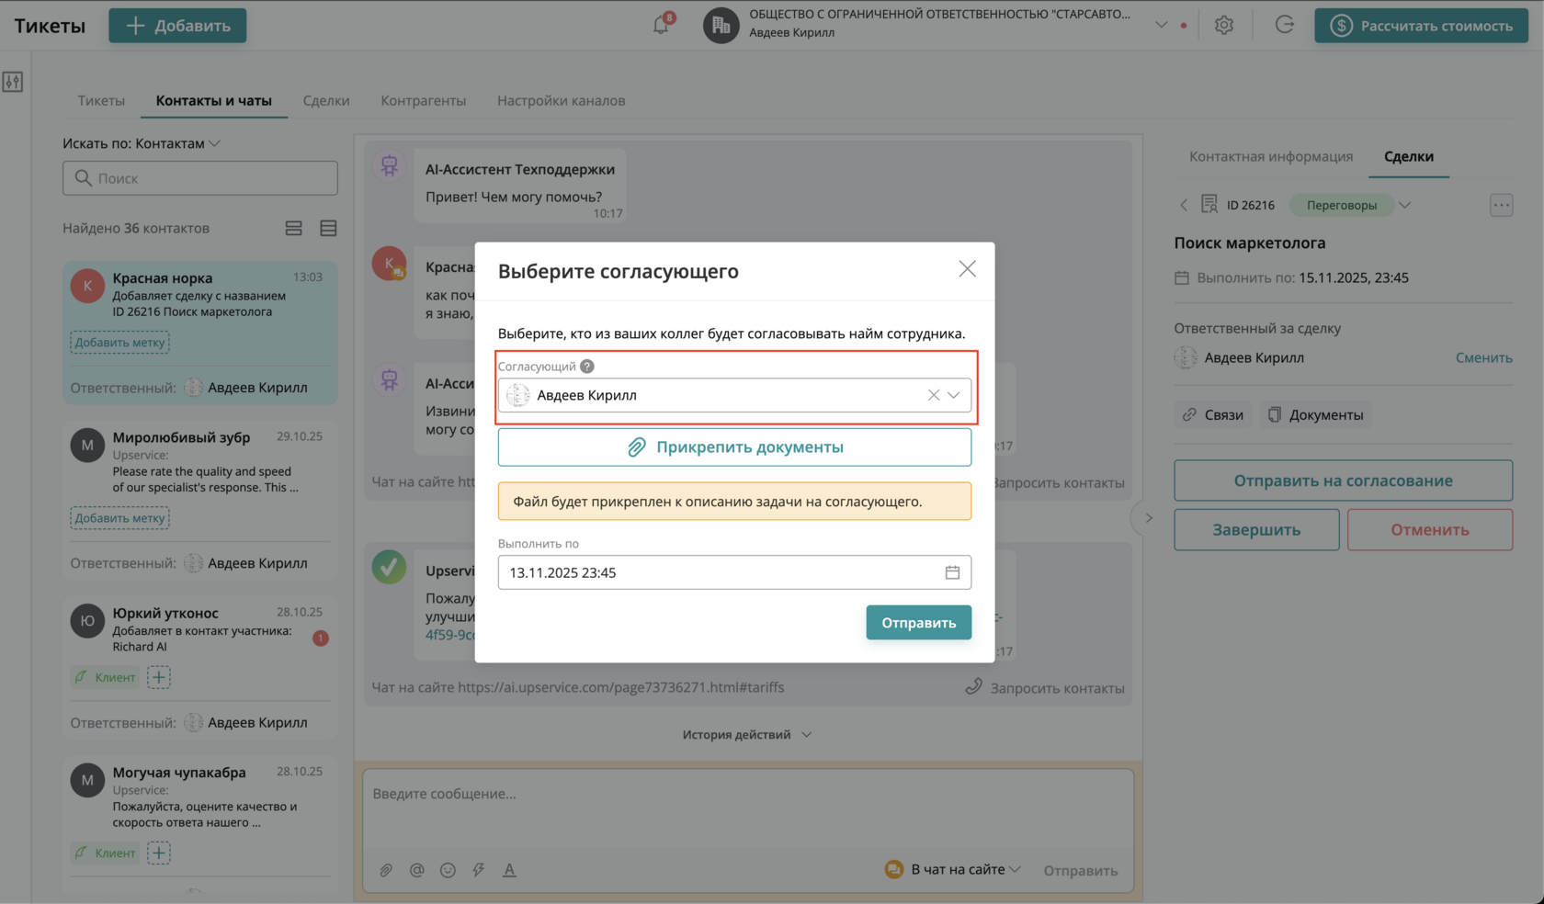Click the help icon next to Согласующий

(x=587, y=366)
